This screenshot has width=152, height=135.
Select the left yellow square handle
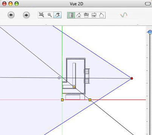point(62,100)
